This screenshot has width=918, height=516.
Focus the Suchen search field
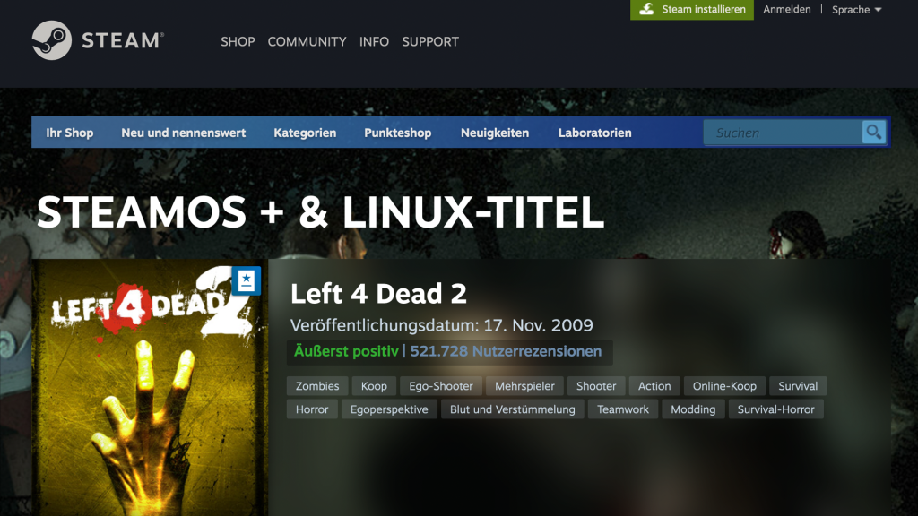pos(783,133)
